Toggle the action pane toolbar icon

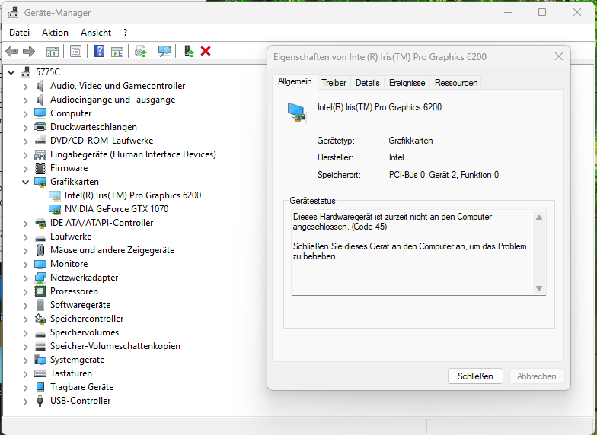pos(117,52)
